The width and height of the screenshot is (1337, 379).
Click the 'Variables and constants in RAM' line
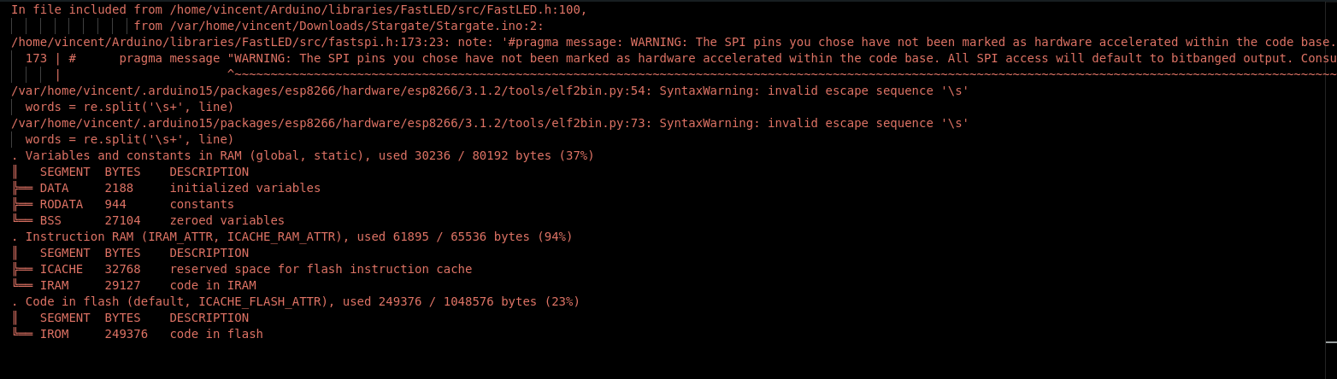pyautogui.click(x=308, y=155)
